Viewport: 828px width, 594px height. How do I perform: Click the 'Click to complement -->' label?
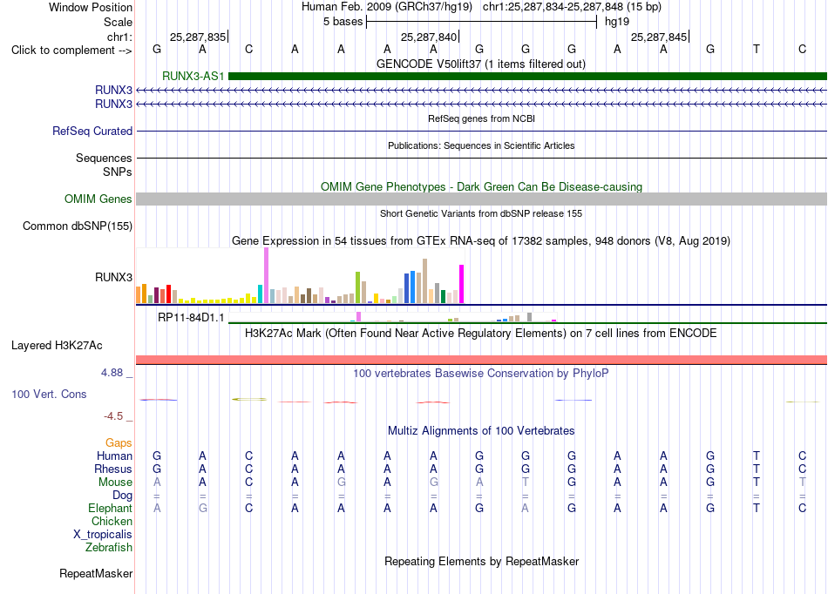coord(71,51)
